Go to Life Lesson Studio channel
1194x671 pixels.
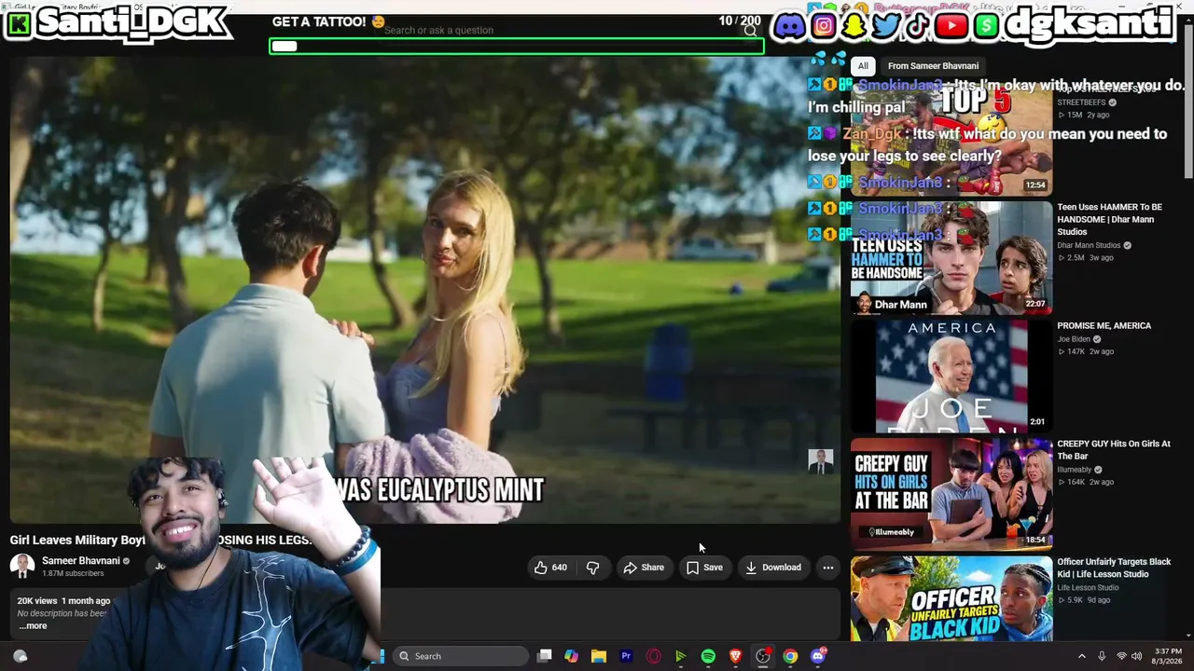click(1088, 588)
